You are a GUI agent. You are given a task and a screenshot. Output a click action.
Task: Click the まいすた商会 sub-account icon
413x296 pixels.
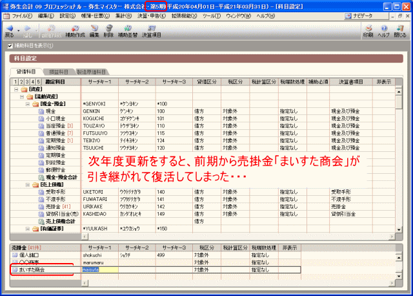(15, 270)
